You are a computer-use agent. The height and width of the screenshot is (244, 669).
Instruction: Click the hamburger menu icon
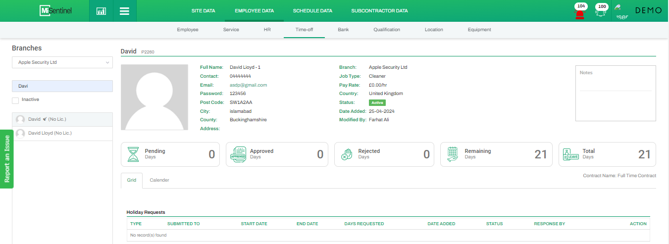tap(125, 11)
